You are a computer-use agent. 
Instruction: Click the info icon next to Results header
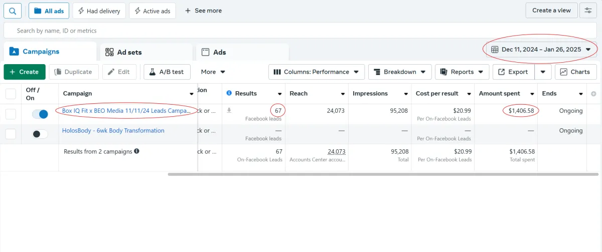coord(229,93)
